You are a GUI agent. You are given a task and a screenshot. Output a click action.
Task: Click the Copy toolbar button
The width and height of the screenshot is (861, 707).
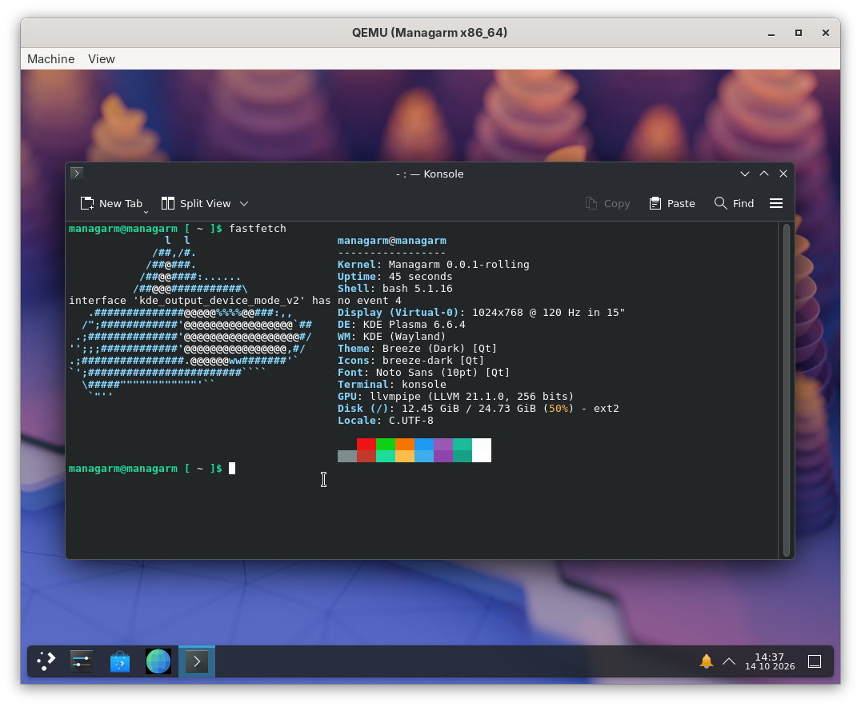coord(607,204)
